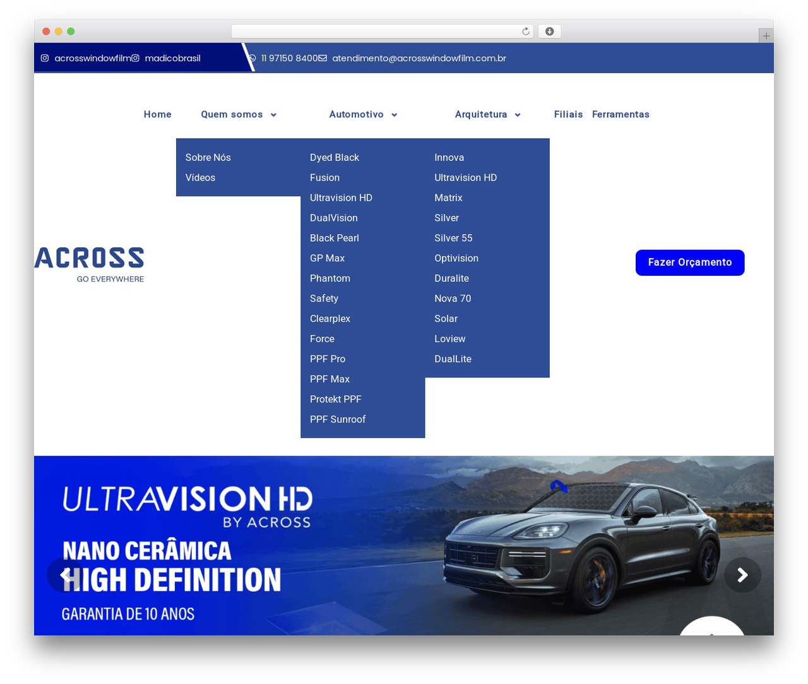
Task: Click the WhatsApp phone icon
Action: [252, 58]
